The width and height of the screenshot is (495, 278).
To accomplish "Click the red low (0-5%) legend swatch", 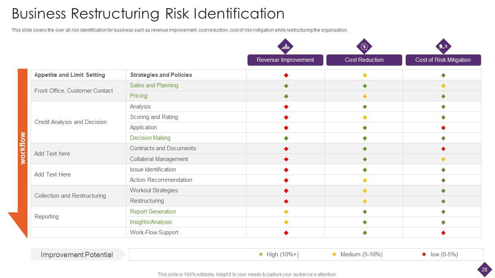I will click(424, 254).
